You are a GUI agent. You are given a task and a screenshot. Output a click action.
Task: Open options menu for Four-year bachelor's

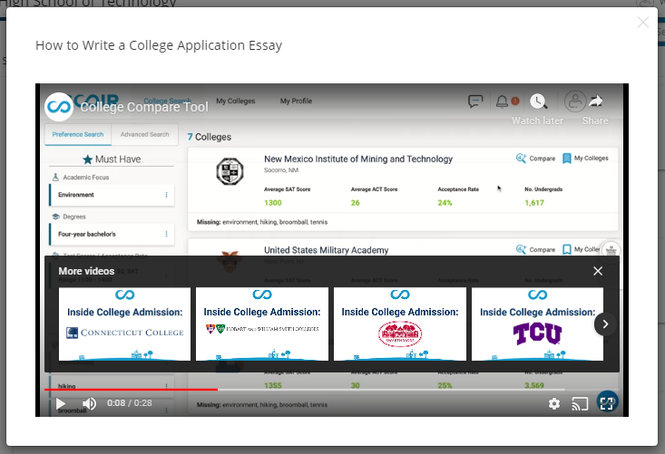[x=166, y=234]
